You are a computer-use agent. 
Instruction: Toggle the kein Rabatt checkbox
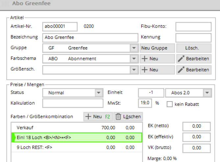[169, 104]
